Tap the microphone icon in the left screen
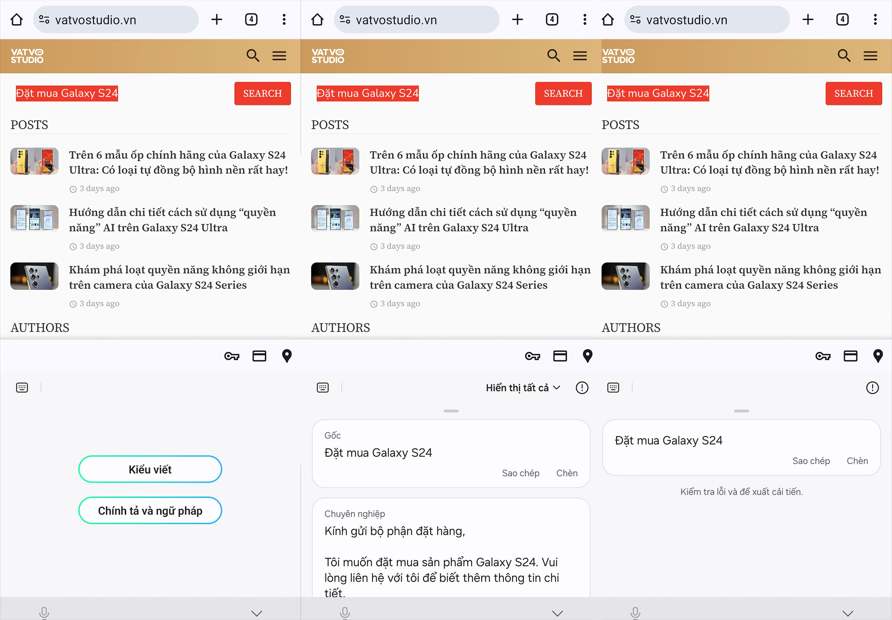 coord(44,613)
